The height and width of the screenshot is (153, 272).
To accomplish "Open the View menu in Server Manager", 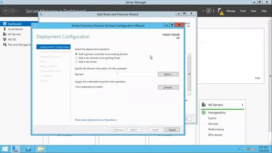I will pyautogui.click(x=253, y=11).
